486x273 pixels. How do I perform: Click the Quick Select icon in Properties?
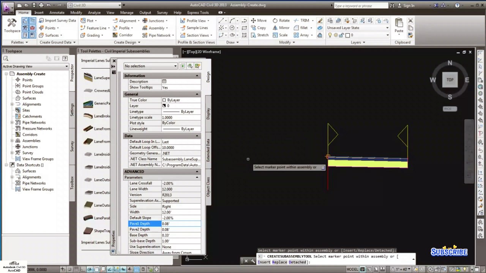[x=197, y=66]
